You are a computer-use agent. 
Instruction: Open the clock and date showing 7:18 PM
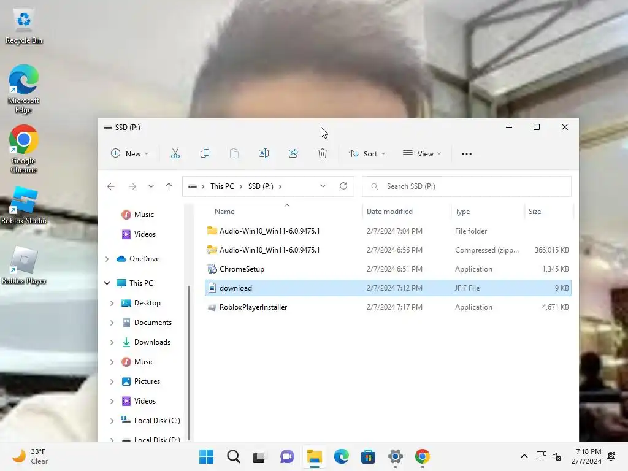587,456
